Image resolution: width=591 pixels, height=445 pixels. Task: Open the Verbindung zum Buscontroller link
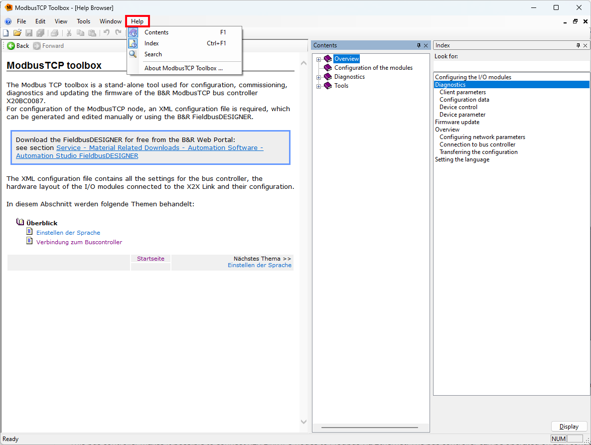79,242
